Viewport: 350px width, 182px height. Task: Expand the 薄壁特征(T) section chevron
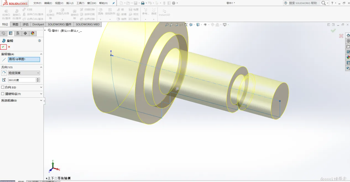point(41,94)
